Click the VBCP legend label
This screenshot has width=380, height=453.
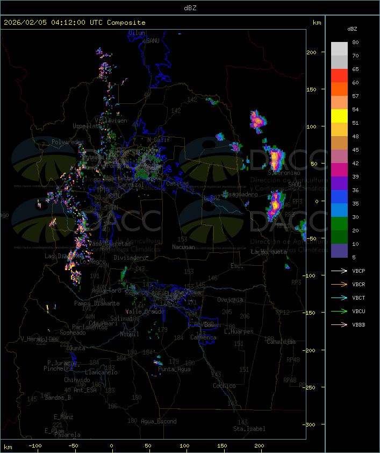(x=359, y=271)
